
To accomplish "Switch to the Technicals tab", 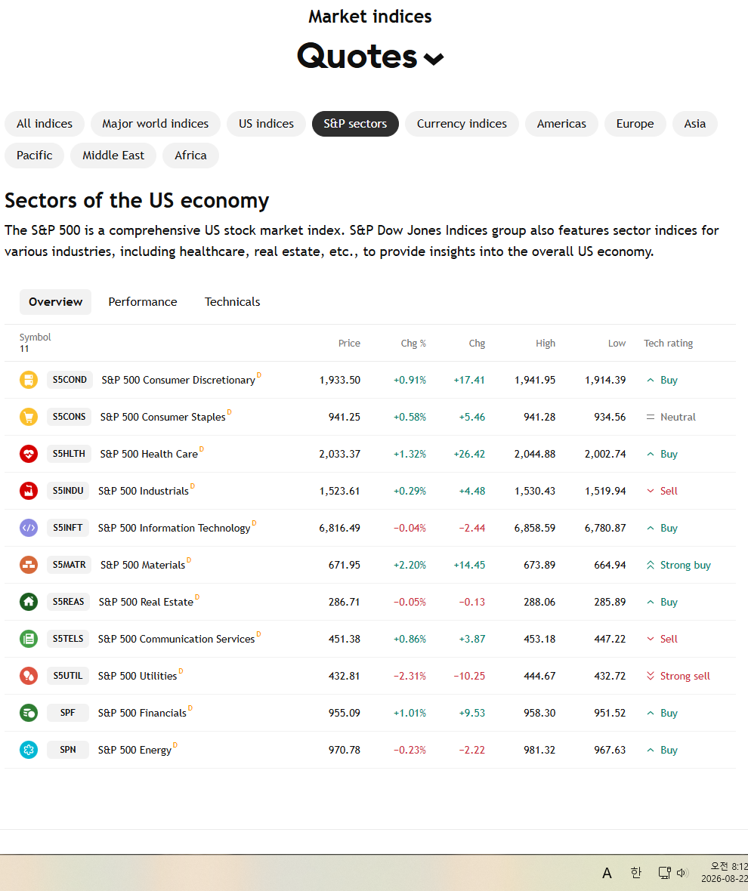I will [x=233, y=302].
